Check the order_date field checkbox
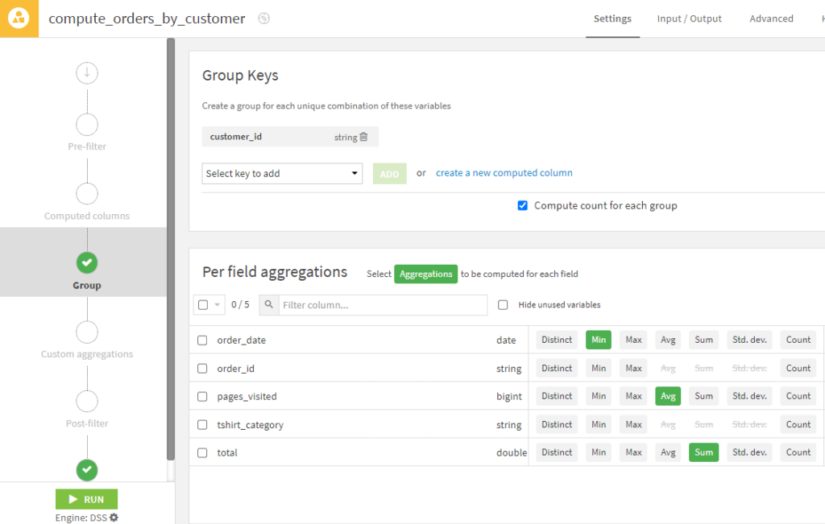The image size is (825, 524). (202, 340)
